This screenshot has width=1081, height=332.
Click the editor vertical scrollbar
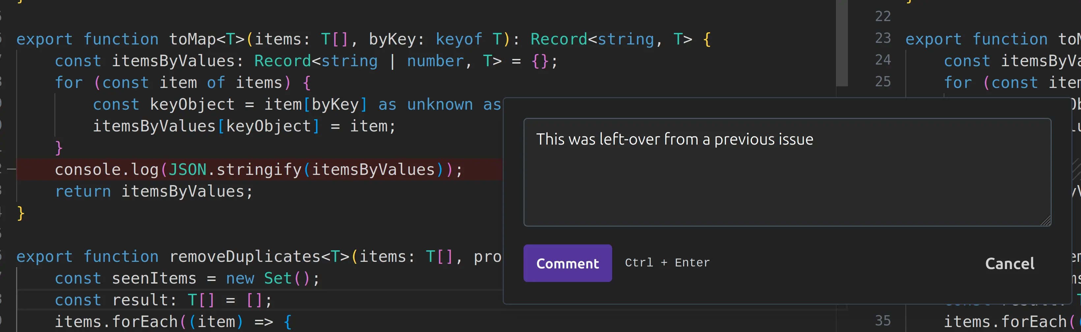842,43
